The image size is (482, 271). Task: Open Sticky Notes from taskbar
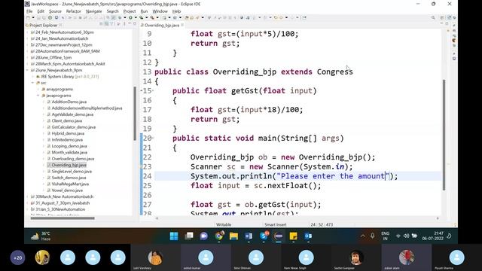pos(293,236)
